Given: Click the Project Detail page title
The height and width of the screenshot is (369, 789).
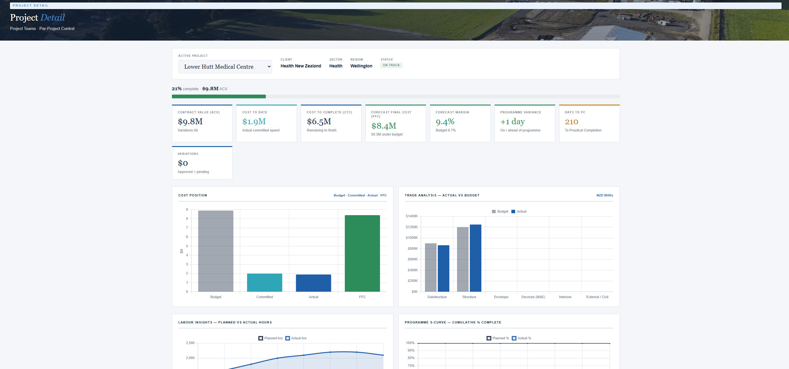Looking at the screenshot, I should 37,17.
